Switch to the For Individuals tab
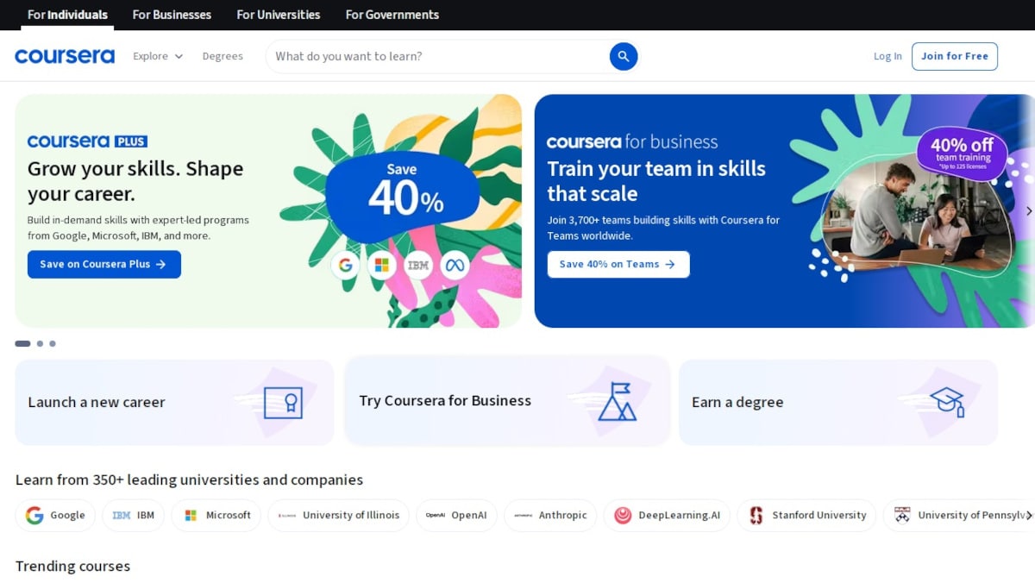The height and width of the screenshot is (583, 1035). click(67, 15)
